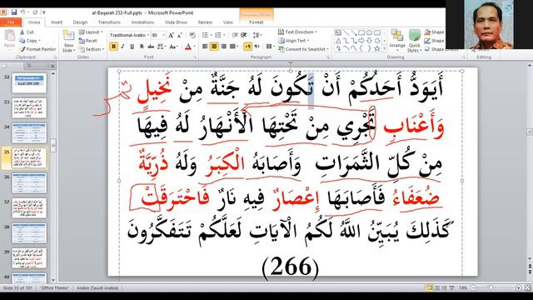Open the Text Direction menu
The width and height of the screenshot is (533, 300).
(297, 32)
